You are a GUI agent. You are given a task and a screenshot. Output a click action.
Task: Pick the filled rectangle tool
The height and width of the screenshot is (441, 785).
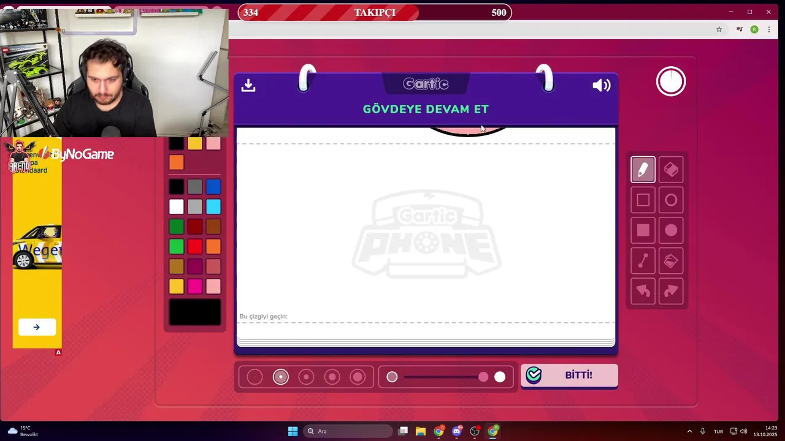tap(643, 230)
